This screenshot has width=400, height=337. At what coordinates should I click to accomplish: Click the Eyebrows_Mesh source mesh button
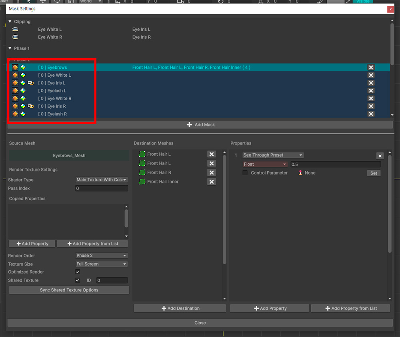click(x=69, y=156)
